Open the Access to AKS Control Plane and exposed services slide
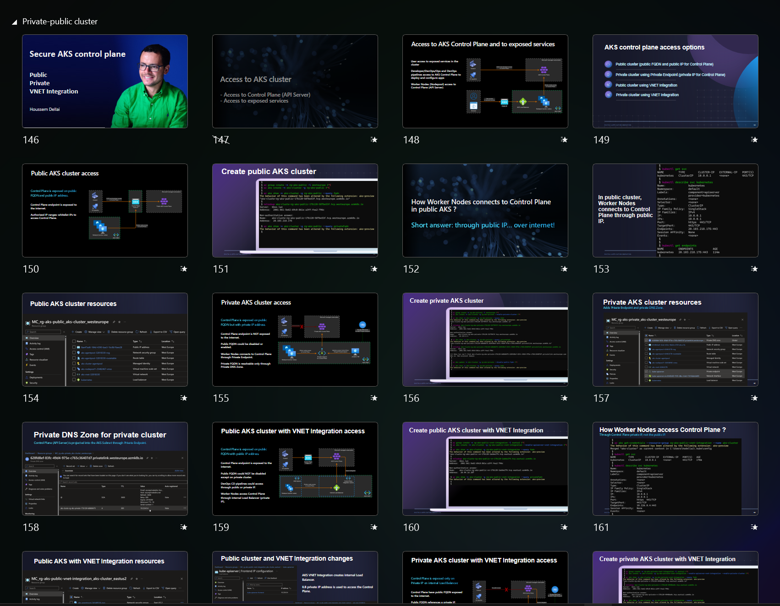 (485, 81)
